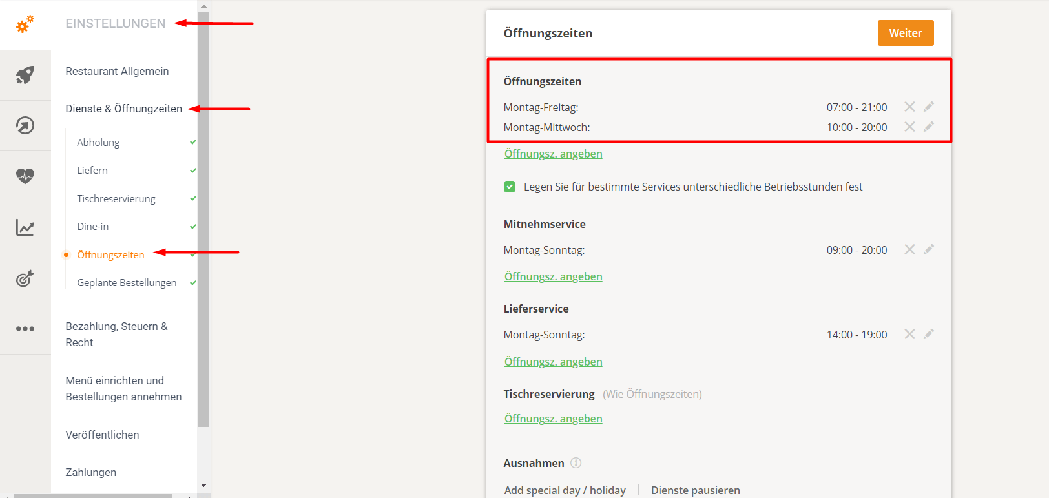The height and width of the screenshot is (498, 1049).
Task: Expand the Veröffentlichen section
Action: (x=102, y=435)
